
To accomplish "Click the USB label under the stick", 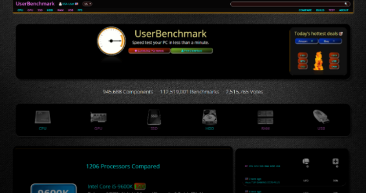I will click(x=321, y=129).
